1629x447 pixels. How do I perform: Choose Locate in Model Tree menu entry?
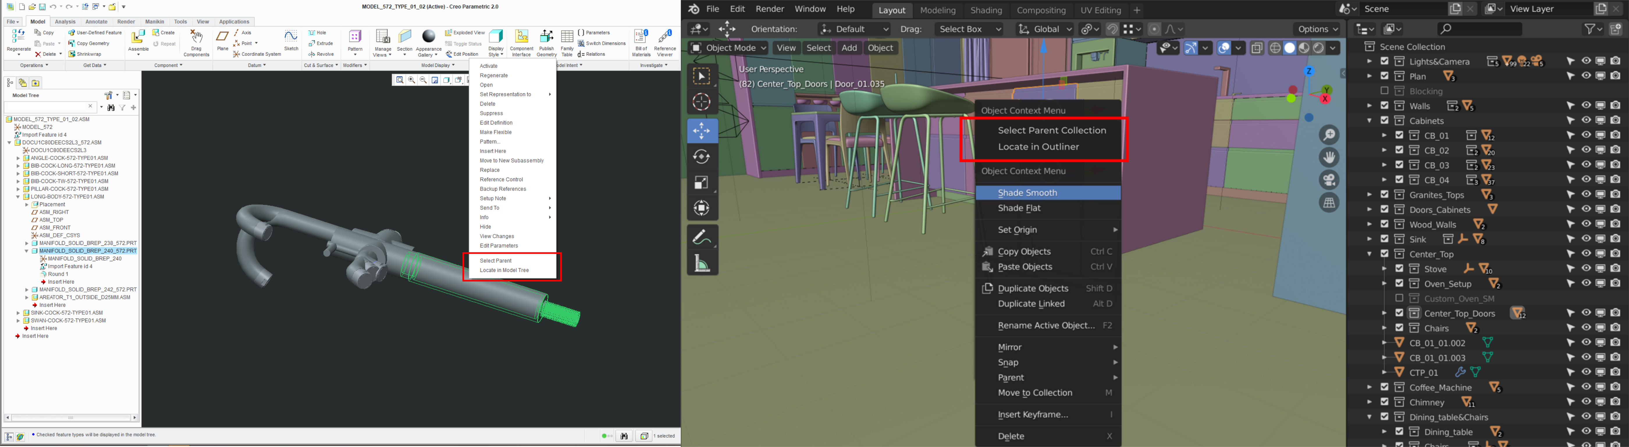504,270
